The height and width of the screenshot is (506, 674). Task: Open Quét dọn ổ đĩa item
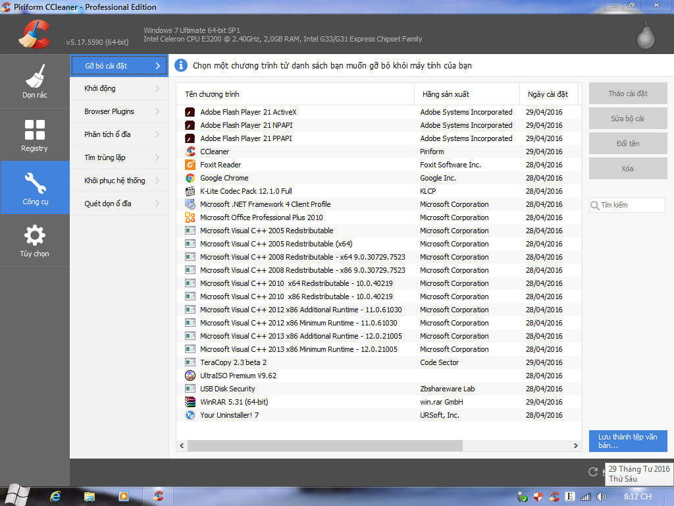(x=119, y=204)
